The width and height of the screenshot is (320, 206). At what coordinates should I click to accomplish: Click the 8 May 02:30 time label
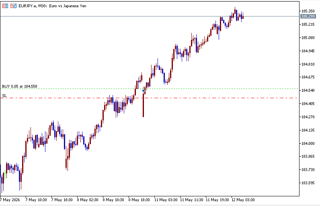tap(88, 200)
